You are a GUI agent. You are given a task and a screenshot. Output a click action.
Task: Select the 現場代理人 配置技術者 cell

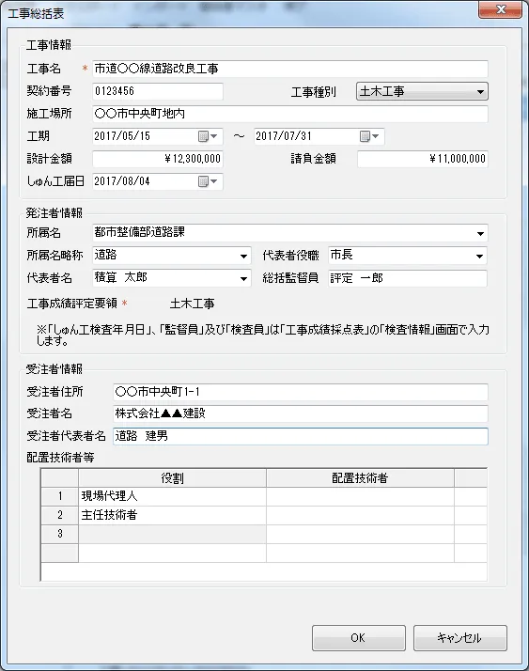(x=360, y=496)
